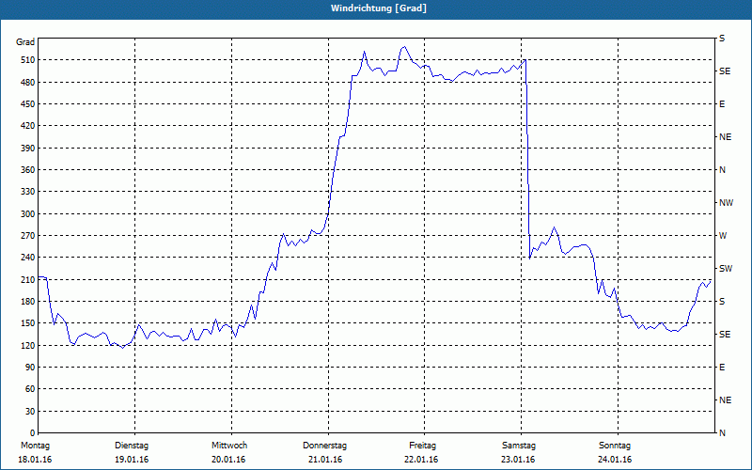Select the "NE" compass label between 30 and 60
752x470 pixels.
coord(726,400)
